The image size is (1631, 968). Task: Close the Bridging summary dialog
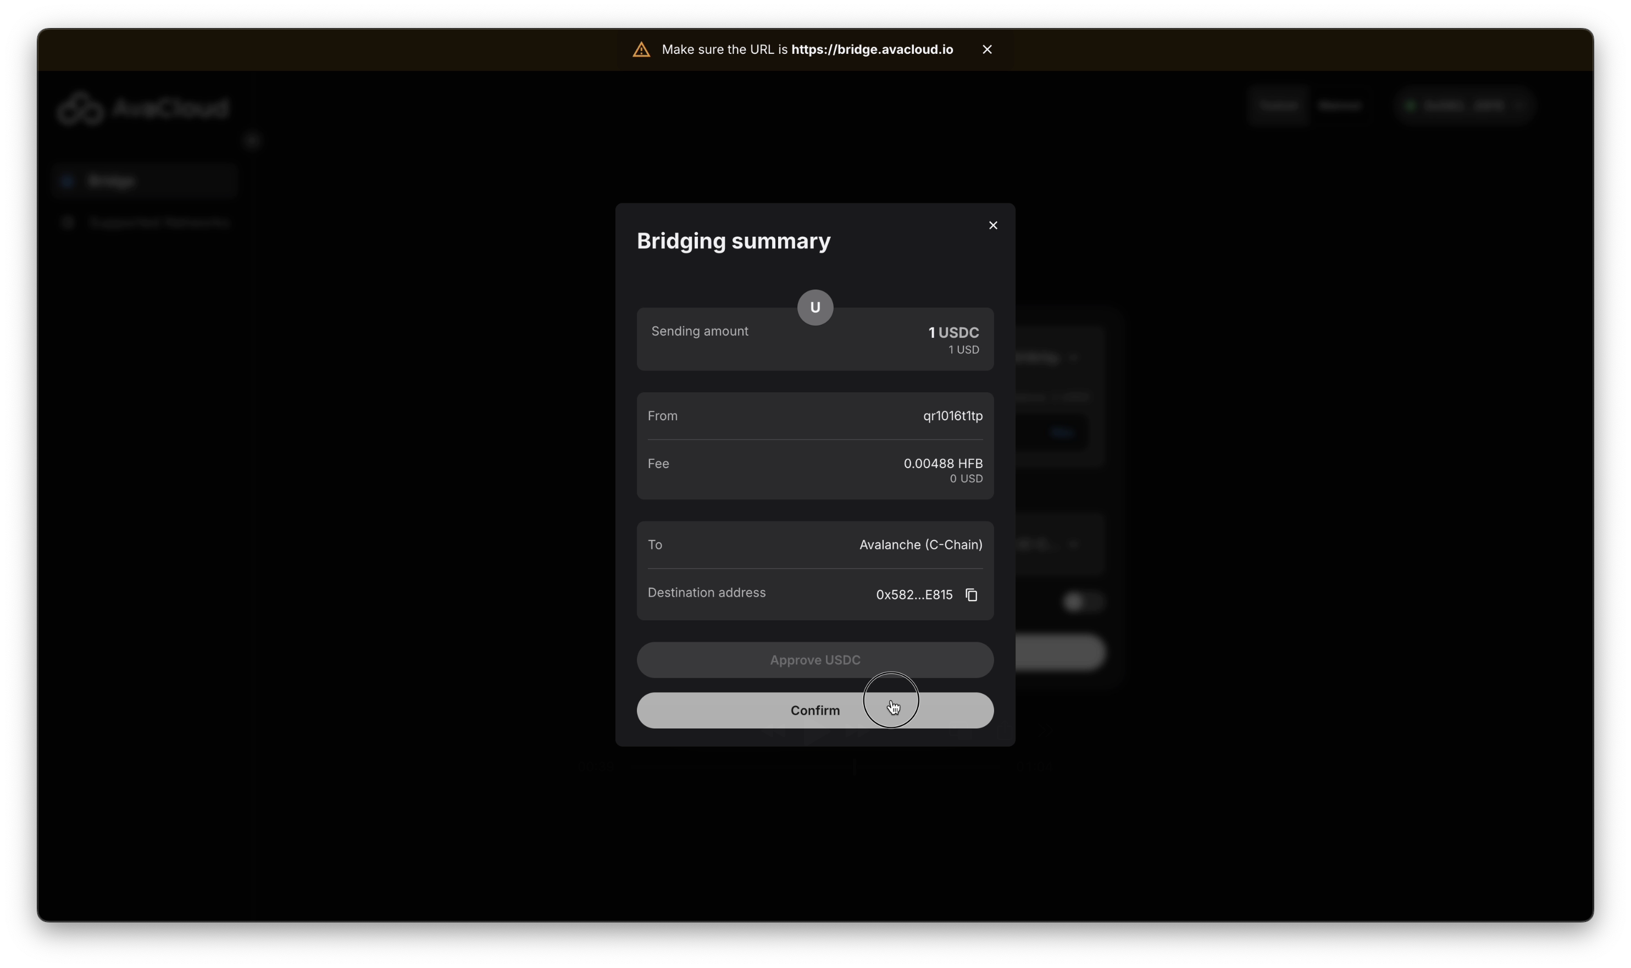click(x=993, y=225)
